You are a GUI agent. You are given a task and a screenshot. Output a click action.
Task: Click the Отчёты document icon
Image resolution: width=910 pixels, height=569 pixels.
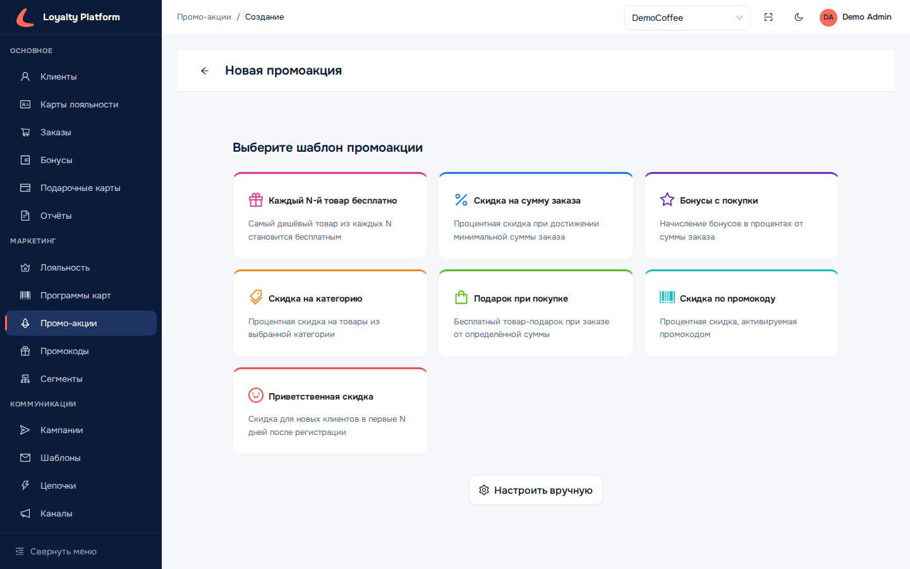(25, 216)
